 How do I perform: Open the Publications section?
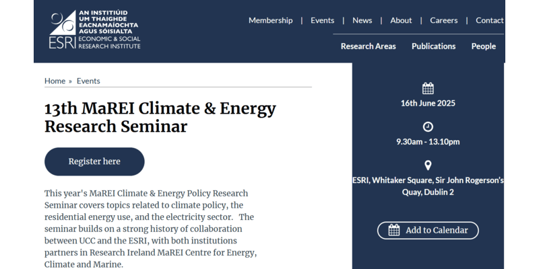pos(433,46)
